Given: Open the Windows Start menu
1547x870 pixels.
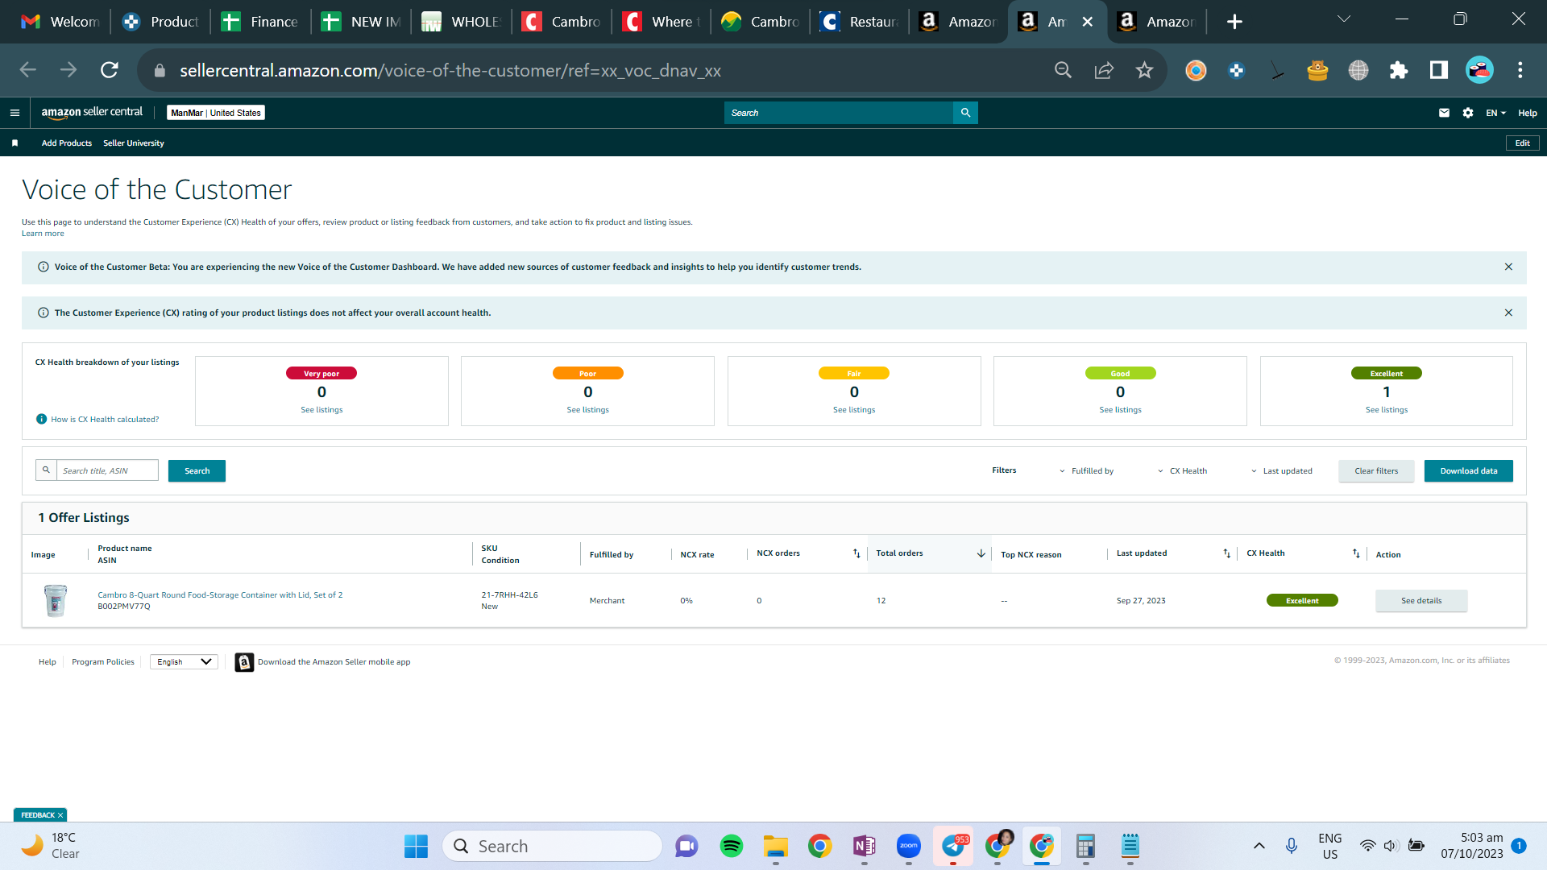Looking at the screenshot, I should [416, 846].
